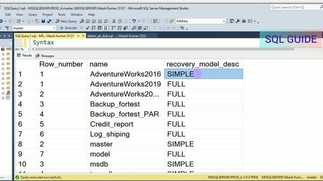Select the msdb name cell
This screenshot has height=181, width=323.
pos(126,164)
